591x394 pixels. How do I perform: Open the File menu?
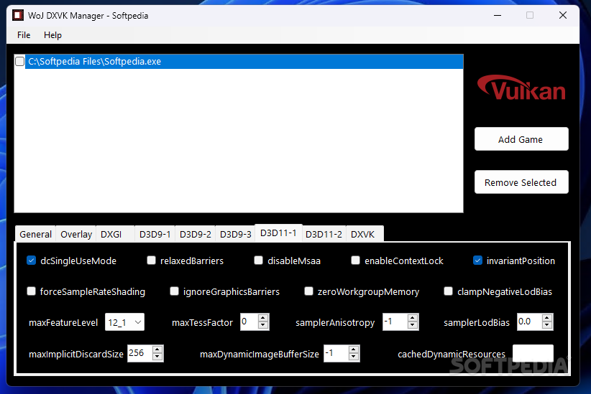(x=24, y=35)
